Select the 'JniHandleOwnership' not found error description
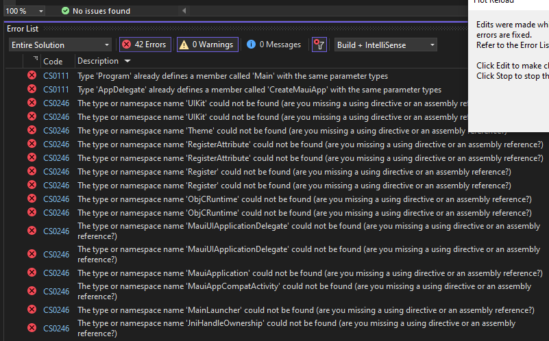The height and width of the screenshot is (341, 549). [296, 328]
